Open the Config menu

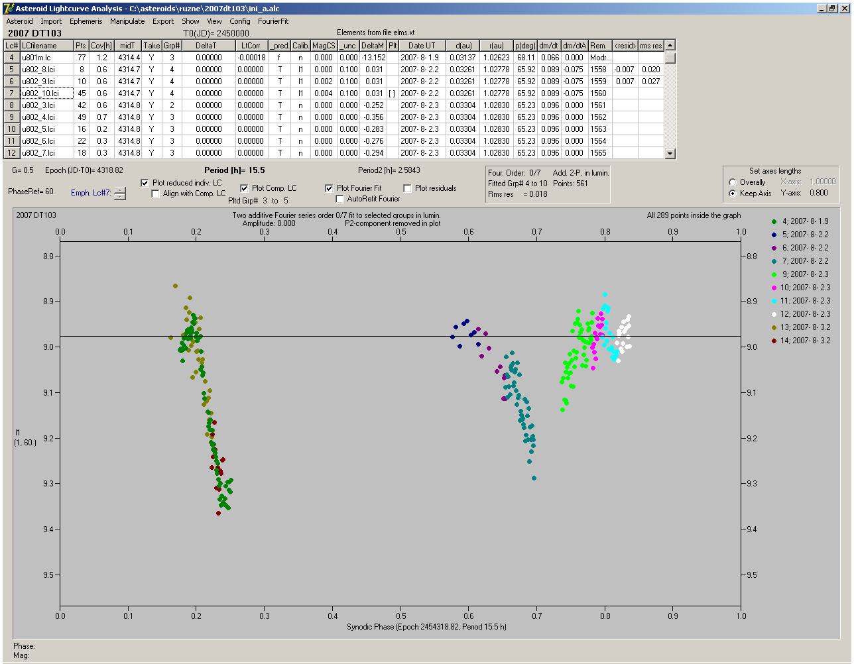tap(240, 21)
